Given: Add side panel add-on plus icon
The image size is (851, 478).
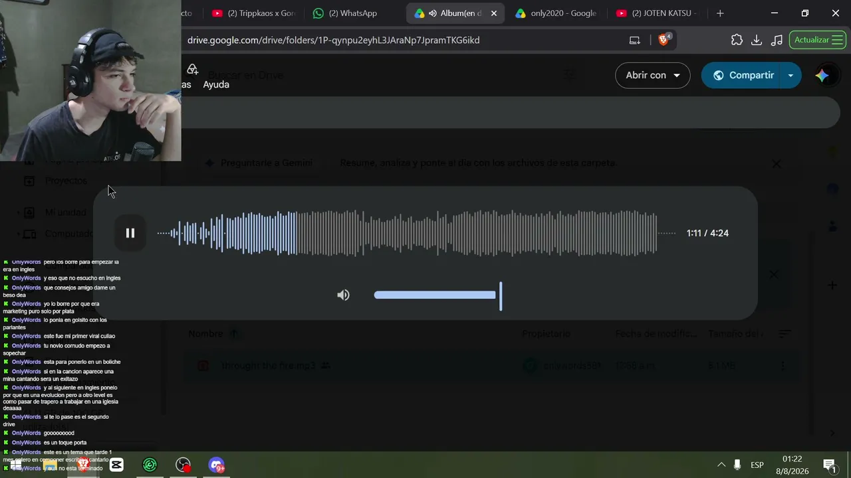Looking at the screenshot, I should [832, 285].
